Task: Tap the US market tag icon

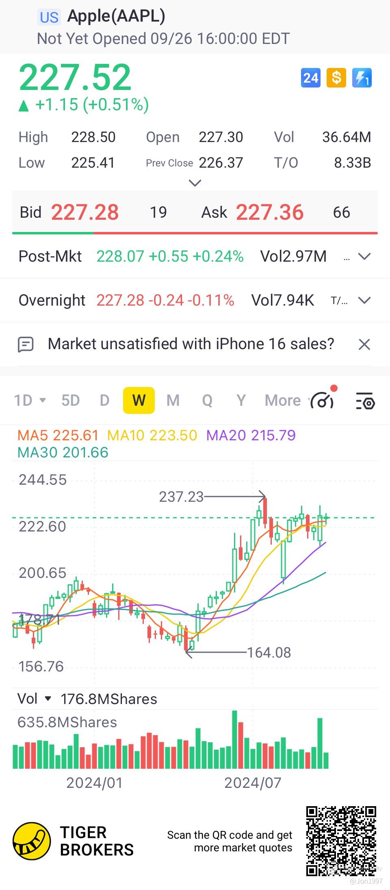Action: (49, 17)
